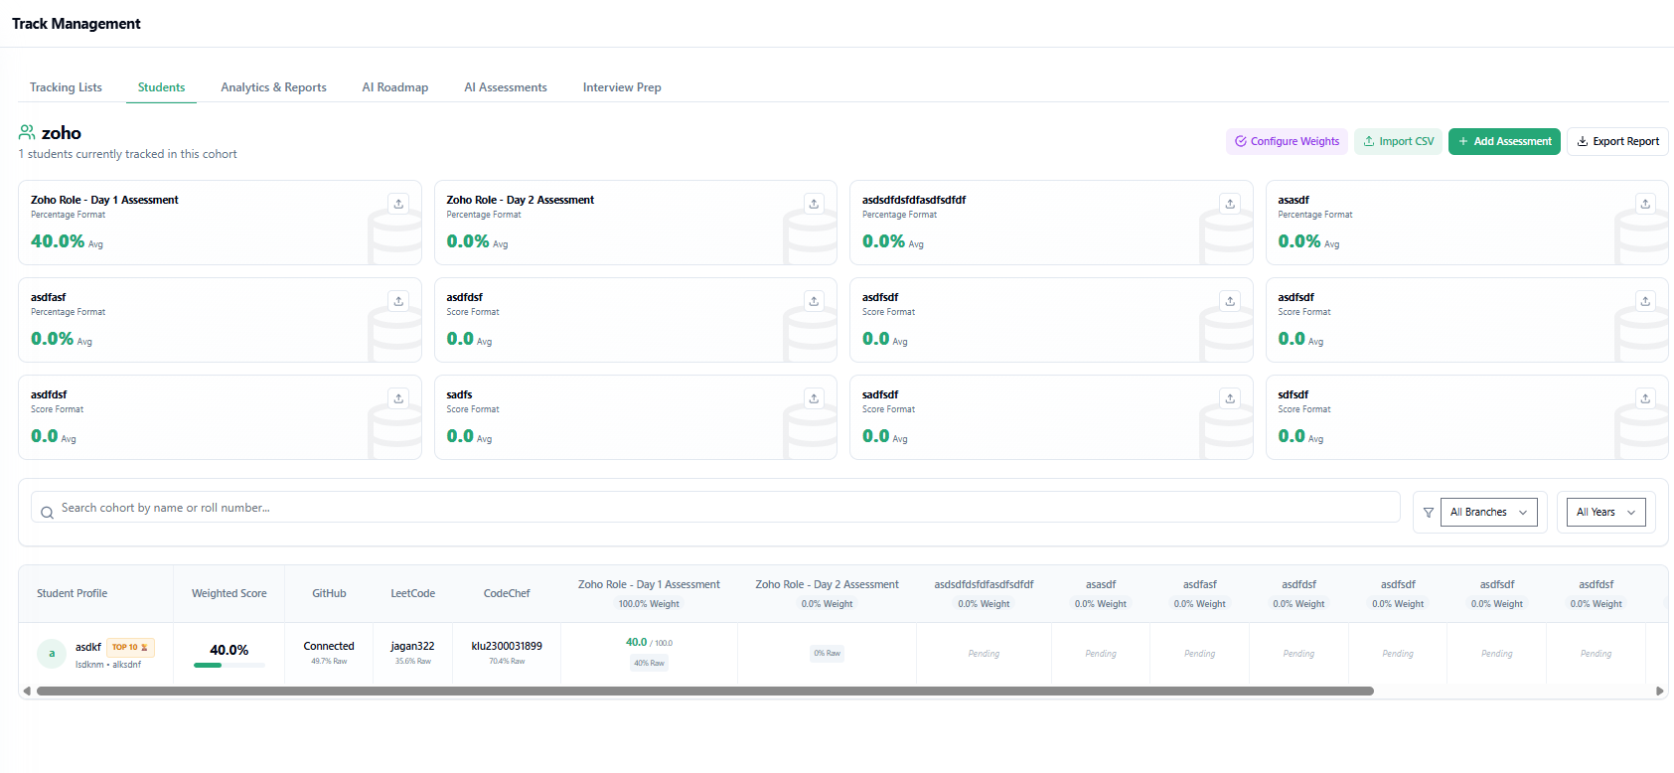The image size is (1674, 773).
Task: Click Import CSV button
Action: coord(1398,141)
